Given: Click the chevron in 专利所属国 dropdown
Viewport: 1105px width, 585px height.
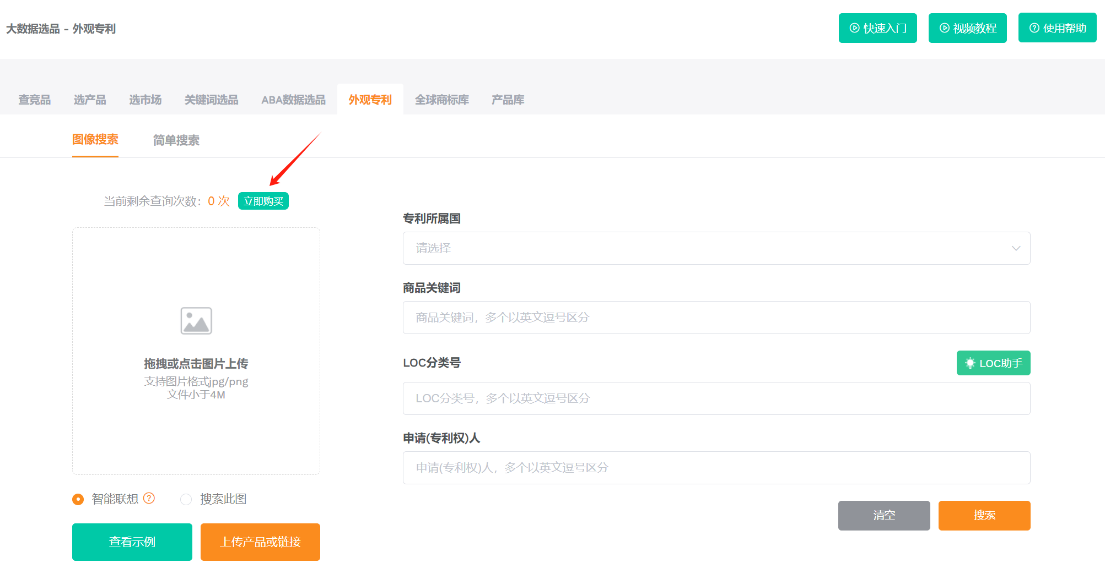Looking at the screenshot, I should pos(1016,248).
